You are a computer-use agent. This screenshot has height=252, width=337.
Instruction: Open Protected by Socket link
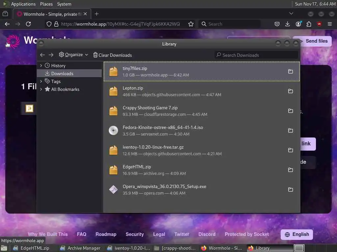click(x=246, y=234)
